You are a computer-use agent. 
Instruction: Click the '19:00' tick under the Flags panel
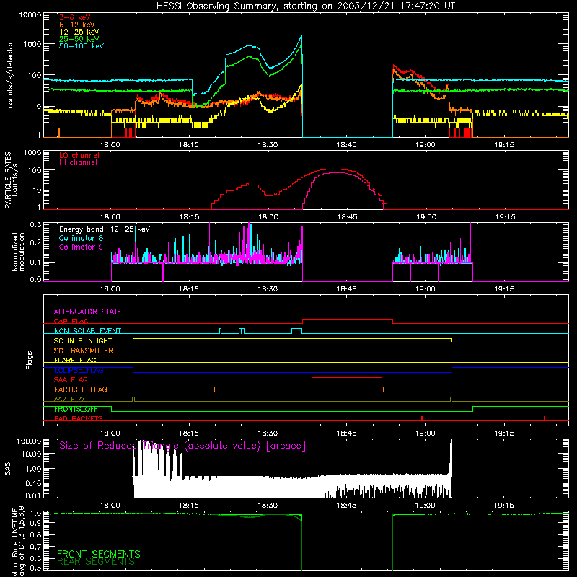click(426, 433)
